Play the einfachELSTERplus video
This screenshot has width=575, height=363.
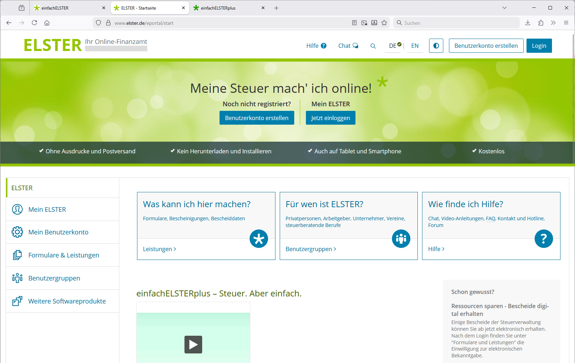pyautogui.click(x=193, y=344)
